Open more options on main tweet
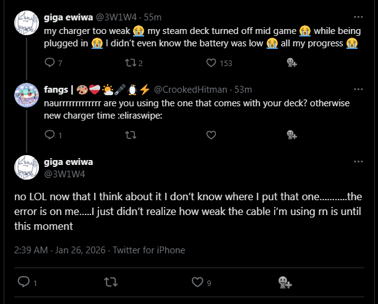Screen dimensions: 378x304 358,162
